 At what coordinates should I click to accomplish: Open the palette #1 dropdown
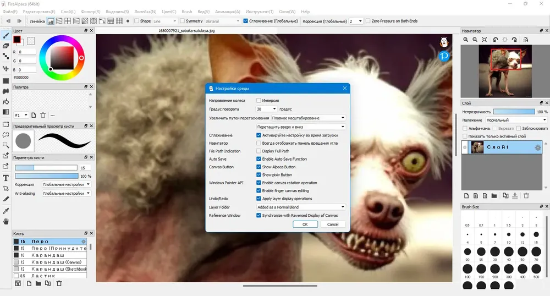coord(21,115)
